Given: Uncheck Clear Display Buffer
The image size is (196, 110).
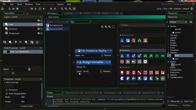Looking at the screenshot, I should [x=7, y=94].
